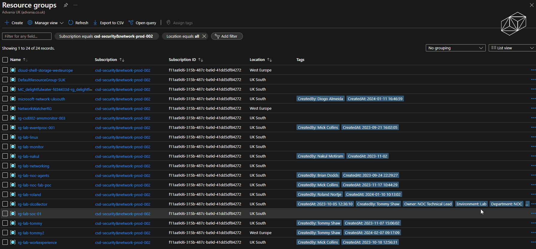The image size is (536, 249).
Task: Open the row menu for rg-lab-nakul
Action: tap(533, 156)
